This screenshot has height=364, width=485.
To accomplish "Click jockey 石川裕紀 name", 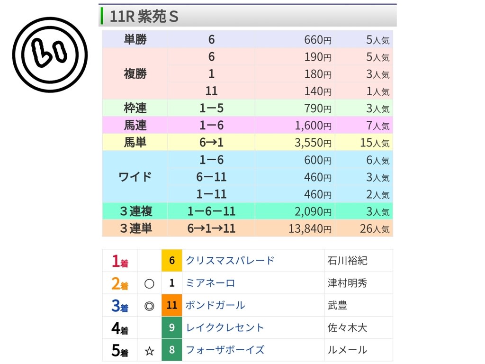I will (347, 260).
